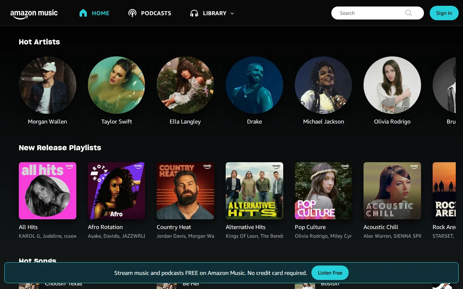This screenshot has width=463, height=289.
Task: Open the PODCASTS tab
Action: tap(156, 13)
